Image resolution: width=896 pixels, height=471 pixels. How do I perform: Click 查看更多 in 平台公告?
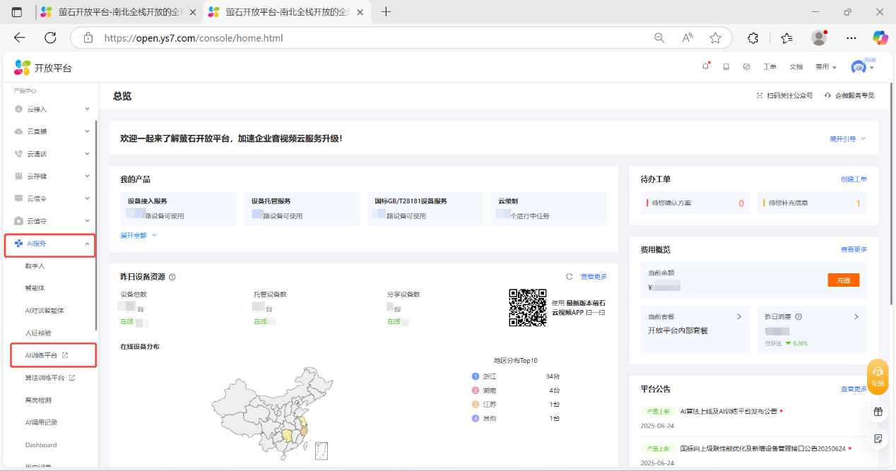(854, 389)
